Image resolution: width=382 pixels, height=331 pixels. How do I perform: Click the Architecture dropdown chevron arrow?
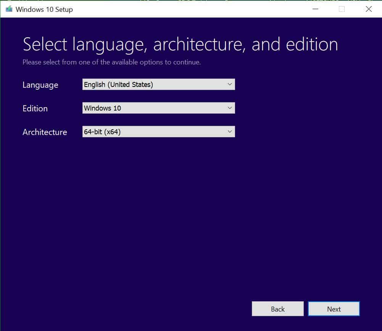[230, 132]
